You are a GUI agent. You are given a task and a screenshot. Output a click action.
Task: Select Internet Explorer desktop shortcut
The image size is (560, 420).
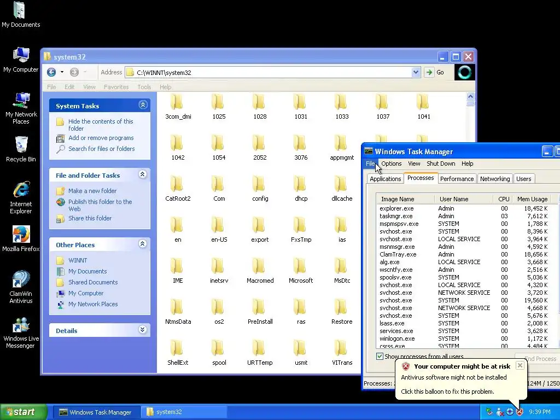pyautogui.click(x=21, y=198)
